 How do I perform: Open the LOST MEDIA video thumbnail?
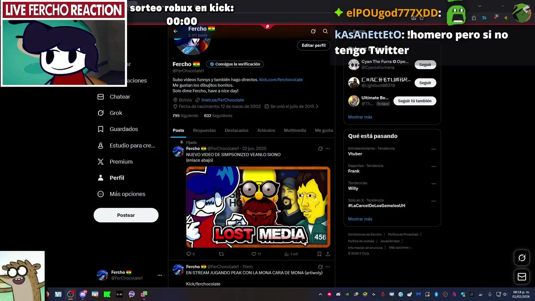pos(258,207)
